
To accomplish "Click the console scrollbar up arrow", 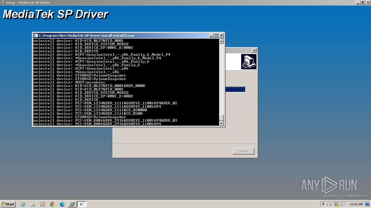I will (221, 41).
